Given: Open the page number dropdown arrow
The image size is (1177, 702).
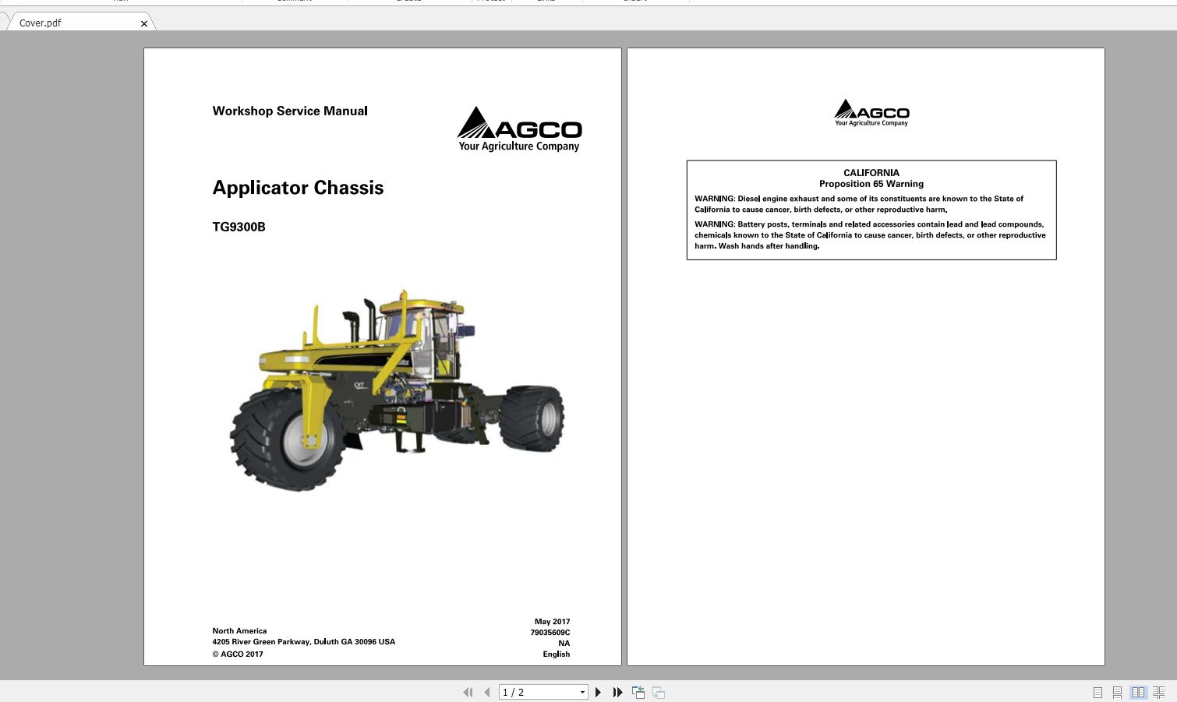Looking at the screenshot, I should 582,692.
